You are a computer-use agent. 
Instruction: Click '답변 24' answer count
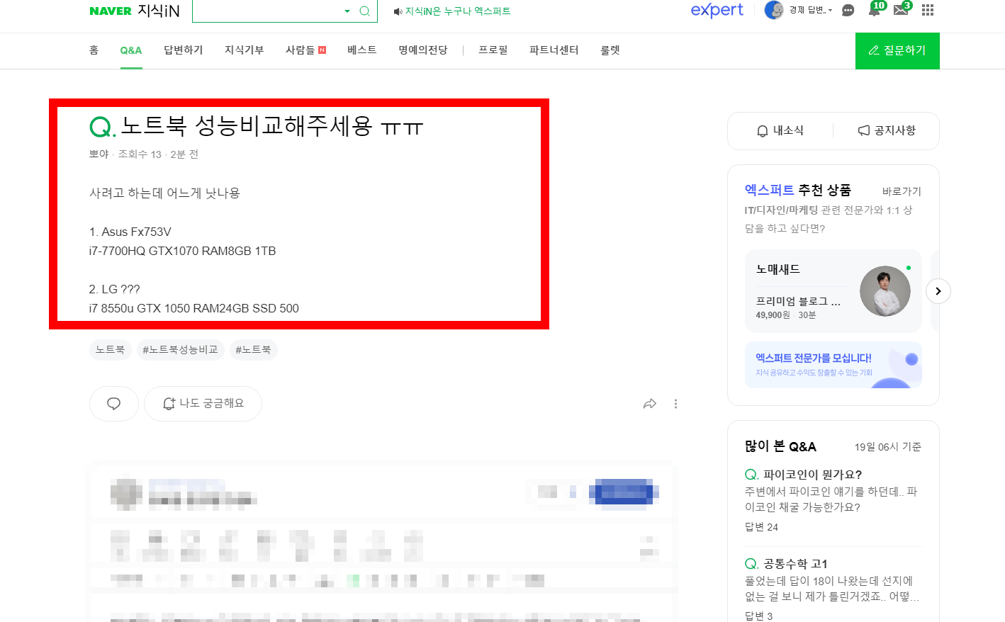(x=761, y=527)
